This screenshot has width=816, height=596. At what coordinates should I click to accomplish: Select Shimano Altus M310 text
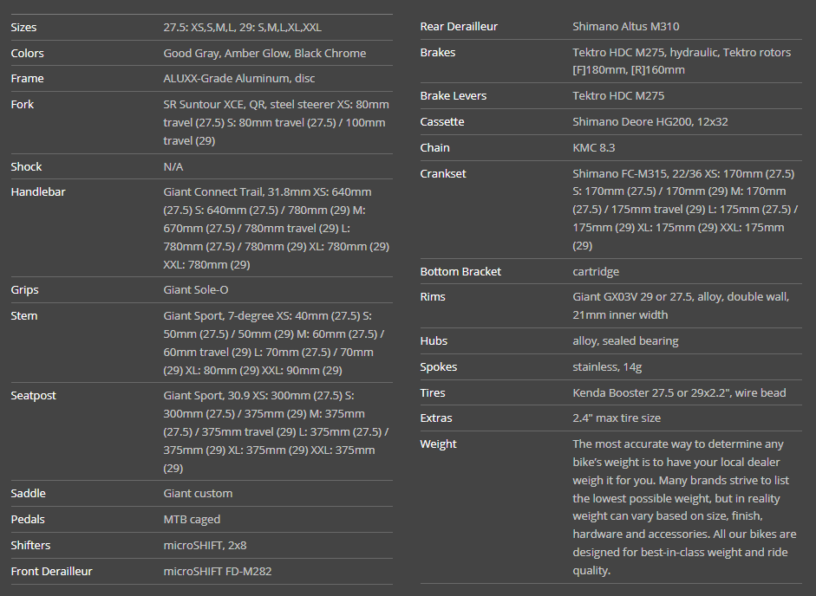(x=626, y=27)
